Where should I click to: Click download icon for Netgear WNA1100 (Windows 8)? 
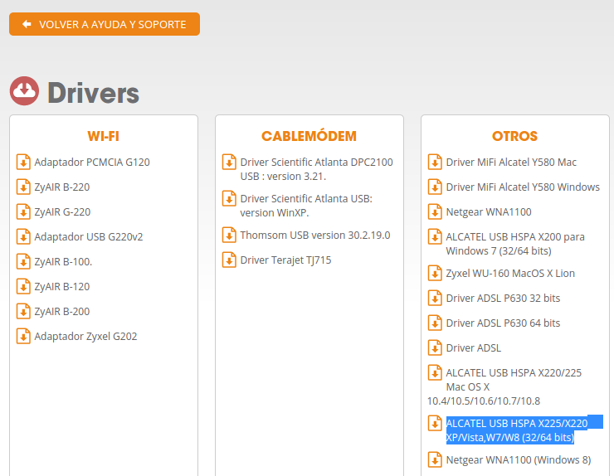[x=435, y=460]
